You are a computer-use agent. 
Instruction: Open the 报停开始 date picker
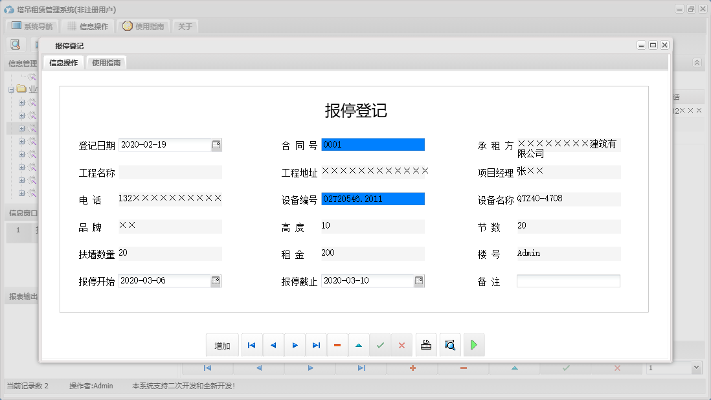[x=216, y=280]
